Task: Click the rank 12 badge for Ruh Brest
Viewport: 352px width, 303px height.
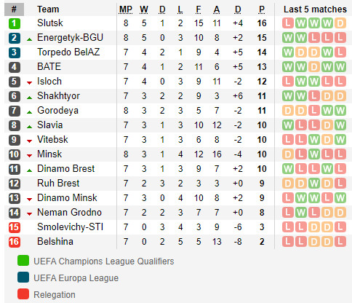Action: pos(15,184)
